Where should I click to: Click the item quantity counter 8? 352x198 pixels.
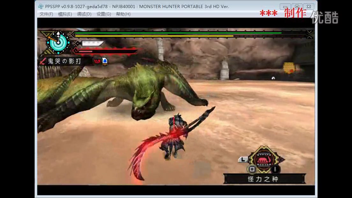point(275,170)
